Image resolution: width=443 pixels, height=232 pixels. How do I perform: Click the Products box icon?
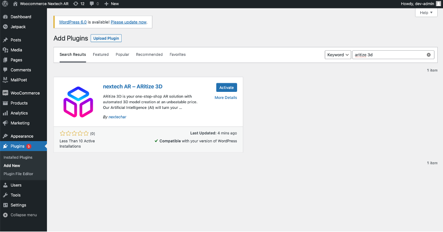pos(5,103)
